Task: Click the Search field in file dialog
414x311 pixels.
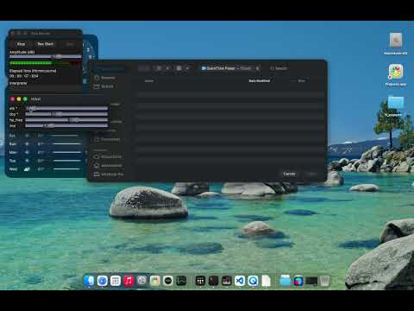Action: [x=279, y=68]
